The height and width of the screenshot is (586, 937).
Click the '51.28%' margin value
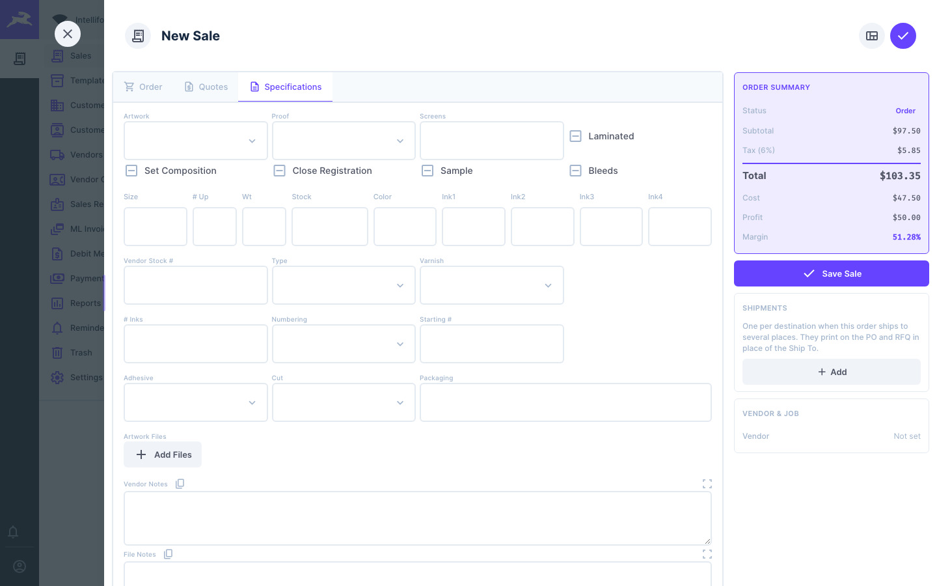(906, 237)
